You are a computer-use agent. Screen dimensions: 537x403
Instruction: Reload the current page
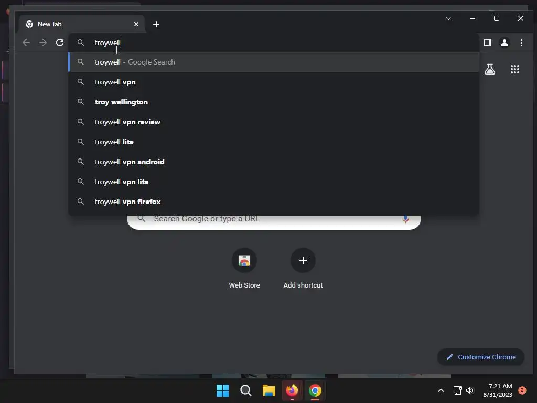point(60,43)
